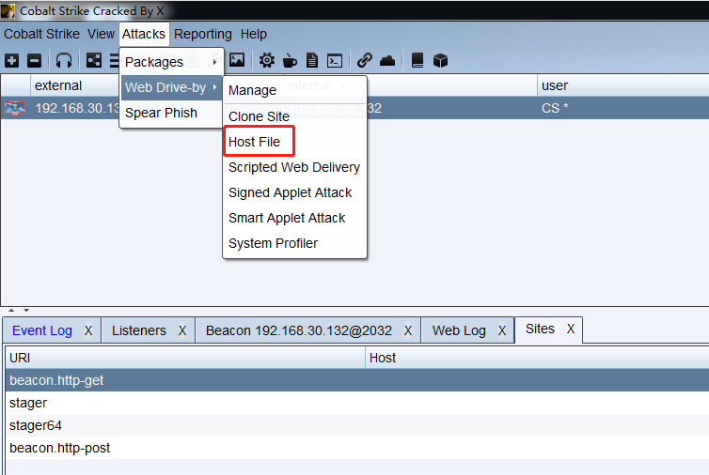
Task: Click the screenshots picture icon in toolbar
Action: click(237, 60)
